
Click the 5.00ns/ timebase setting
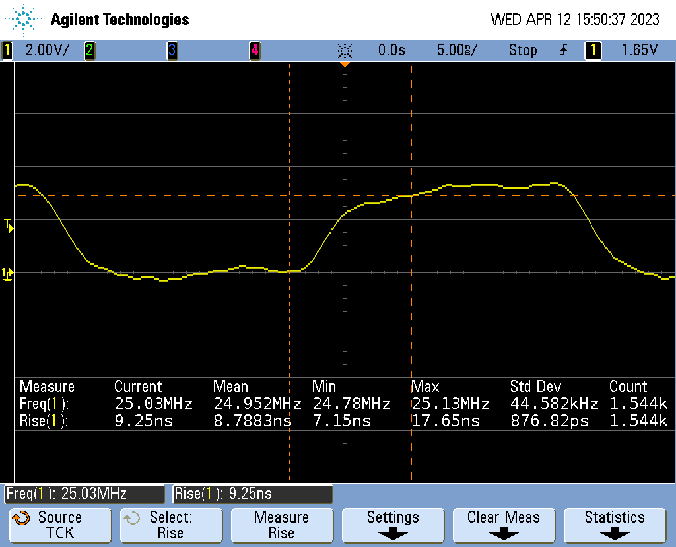tap(456, 50)
